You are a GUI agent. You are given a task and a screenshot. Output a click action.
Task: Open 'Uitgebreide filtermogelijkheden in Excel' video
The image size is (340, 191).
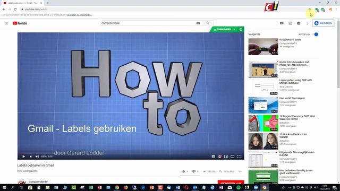pyautogui.click(x=297, y=153)
